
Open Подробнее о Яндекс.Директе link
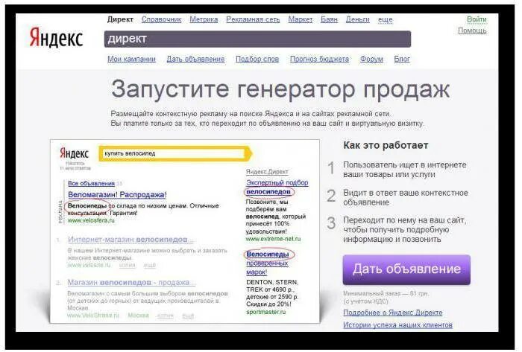tap(393, 313)
